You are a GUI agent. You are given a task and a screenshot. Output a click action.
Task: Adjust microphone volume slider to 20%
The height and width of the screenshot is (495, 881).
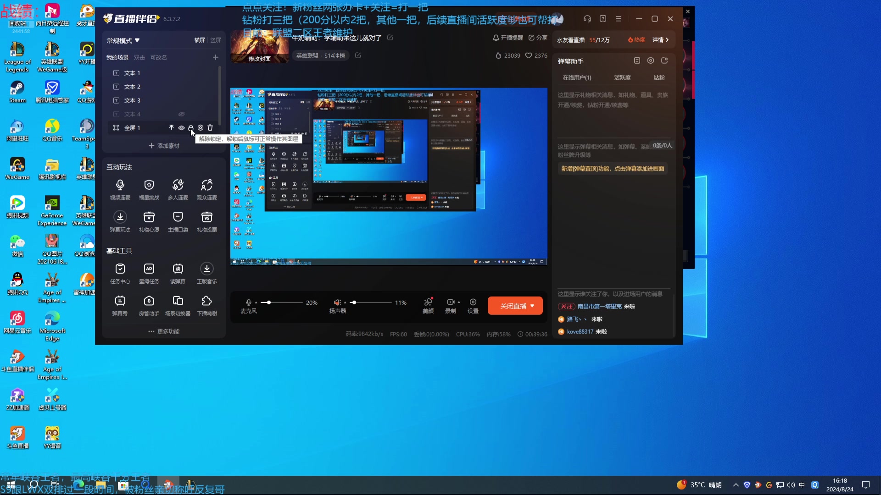click(268, 302)
